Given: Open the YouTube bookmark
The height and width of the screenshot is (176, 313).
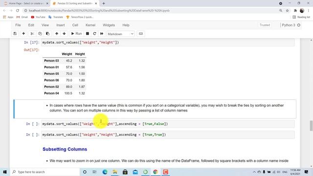Looking at the screenshot, I should click(x=38, y=17).
